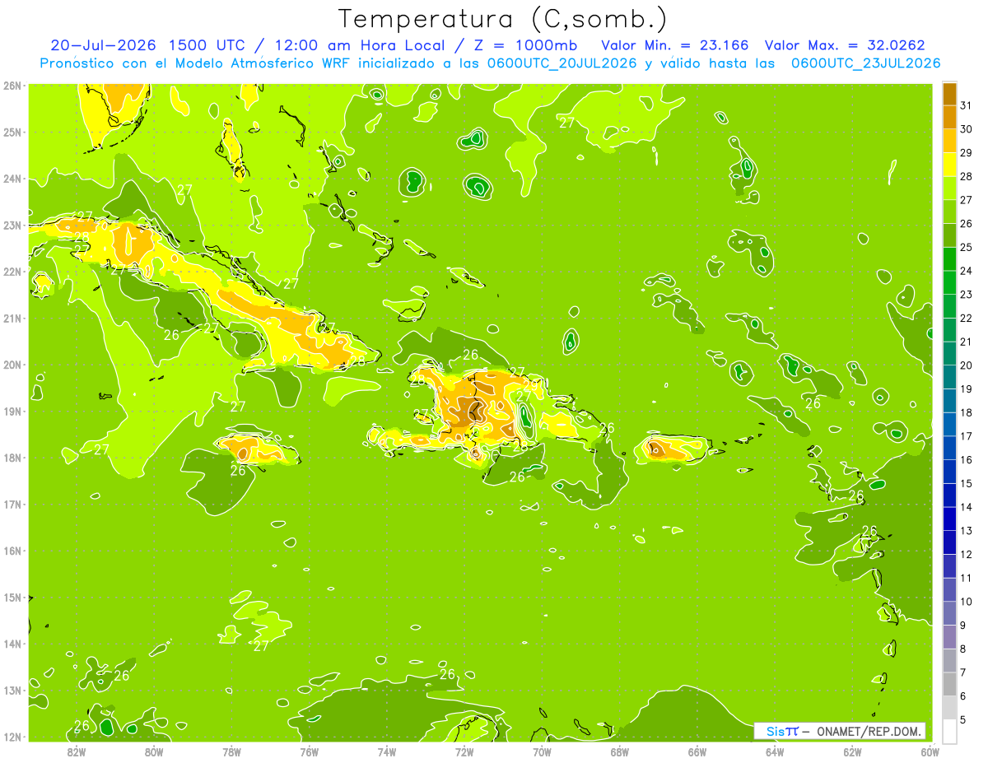Click the "22N" latitude label
The image size is (988, 763).
[12, 272]
